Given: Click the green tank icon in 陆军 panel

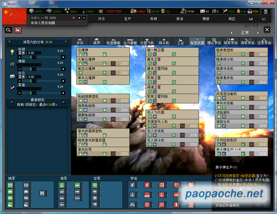Looking at the screenshot, I should pos(10,191).
